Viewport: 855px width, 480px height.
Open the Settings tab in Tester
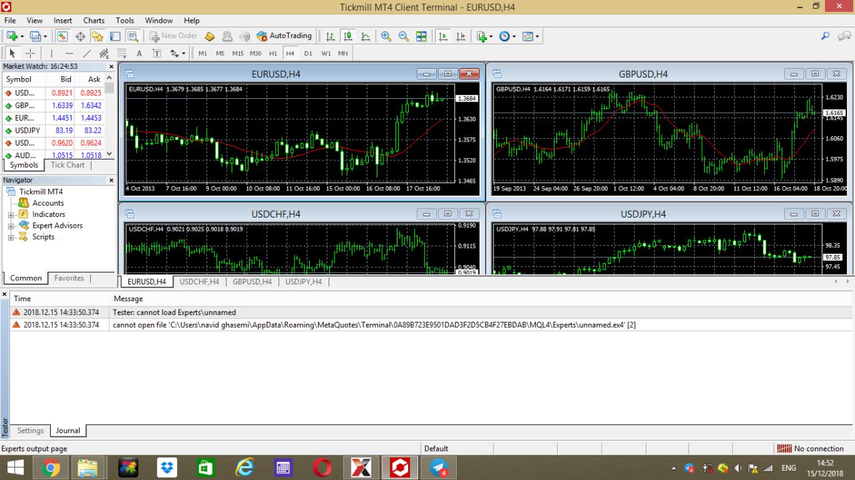click(31, 431)
